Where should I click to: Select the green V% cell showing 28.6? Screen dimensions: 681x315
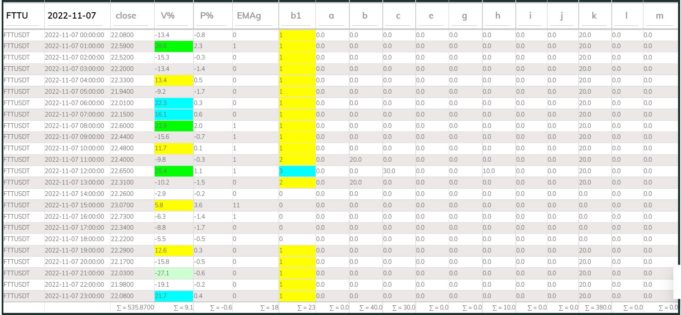(174, 46)
